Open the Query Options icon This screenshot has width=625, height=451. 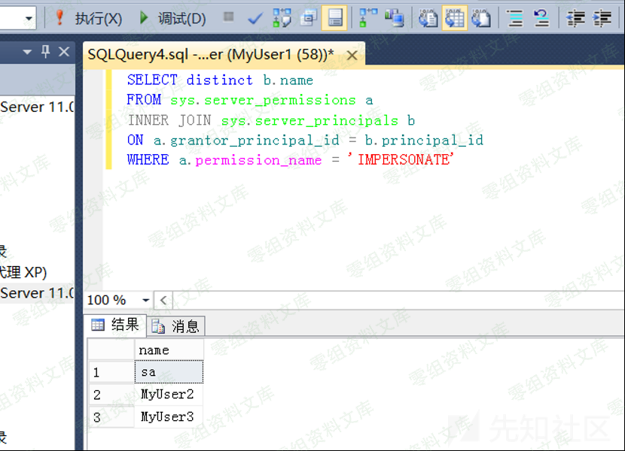pos(308,18)
